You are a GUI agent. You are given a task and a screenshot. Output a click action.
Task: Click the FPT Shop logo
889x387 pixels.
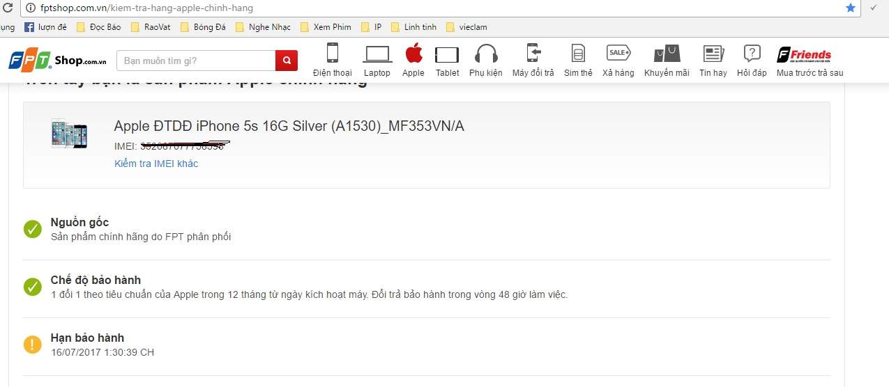coord(57,61)
